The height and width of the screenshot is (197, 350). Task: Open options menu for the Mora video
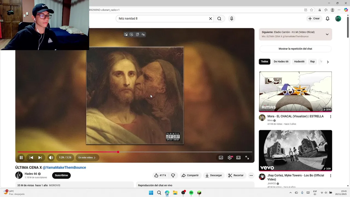coord(330,117)
